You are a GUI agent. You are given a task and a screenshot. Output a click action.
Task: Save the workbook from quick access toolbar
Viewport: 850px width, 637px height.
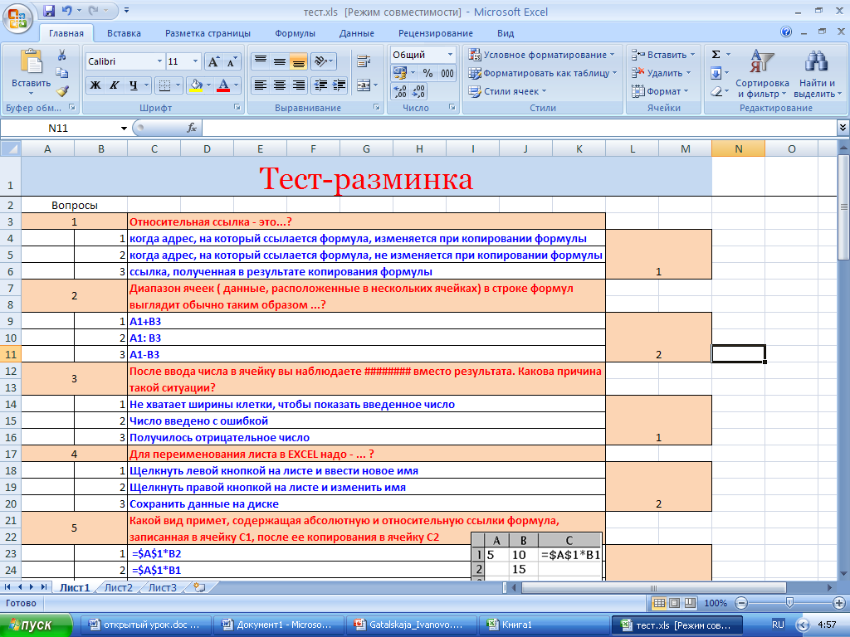click(x=49, y=11)
